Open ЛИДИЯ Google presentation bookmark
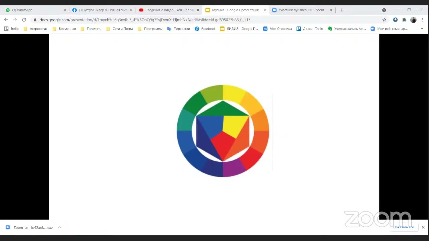The image size is (429, 241). tap(239, 29)
